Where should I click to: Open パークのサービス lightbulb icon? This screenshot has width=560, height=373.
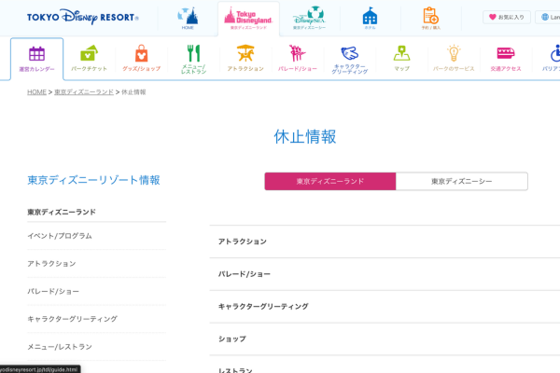coord(454,59)
